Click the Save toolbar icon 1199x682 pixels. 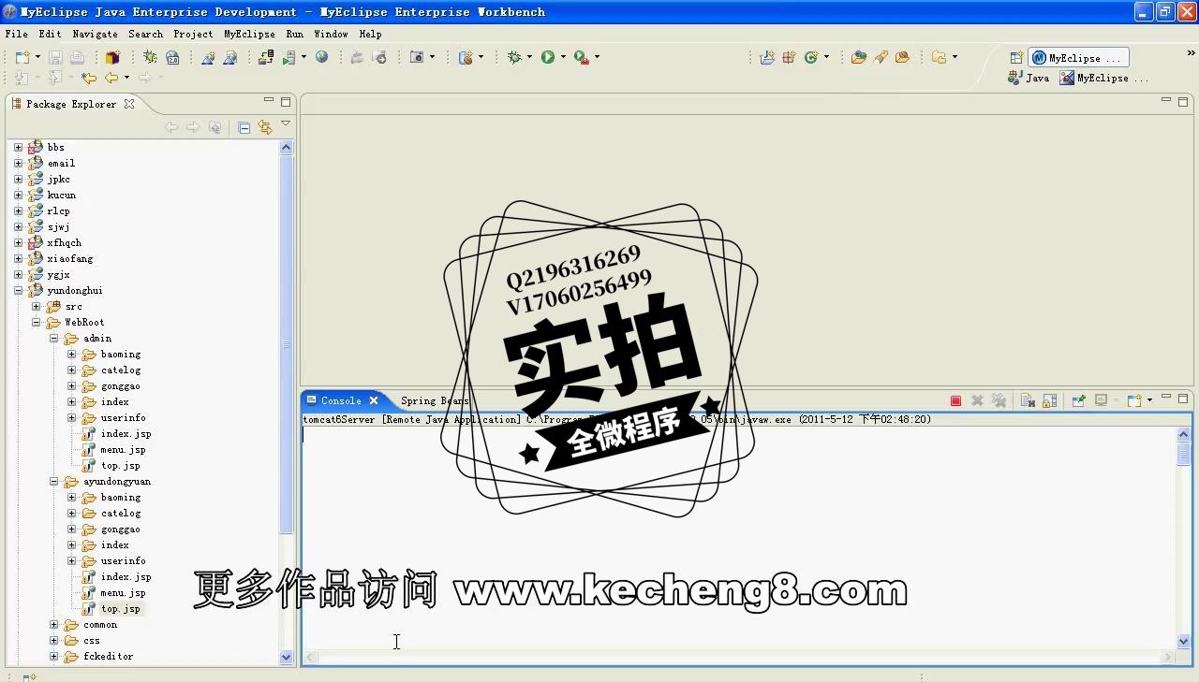(55, 57)
